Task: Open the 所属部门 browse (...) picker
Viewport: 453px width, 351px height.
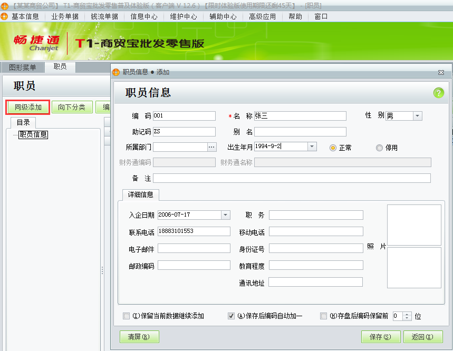Action: 211,147
